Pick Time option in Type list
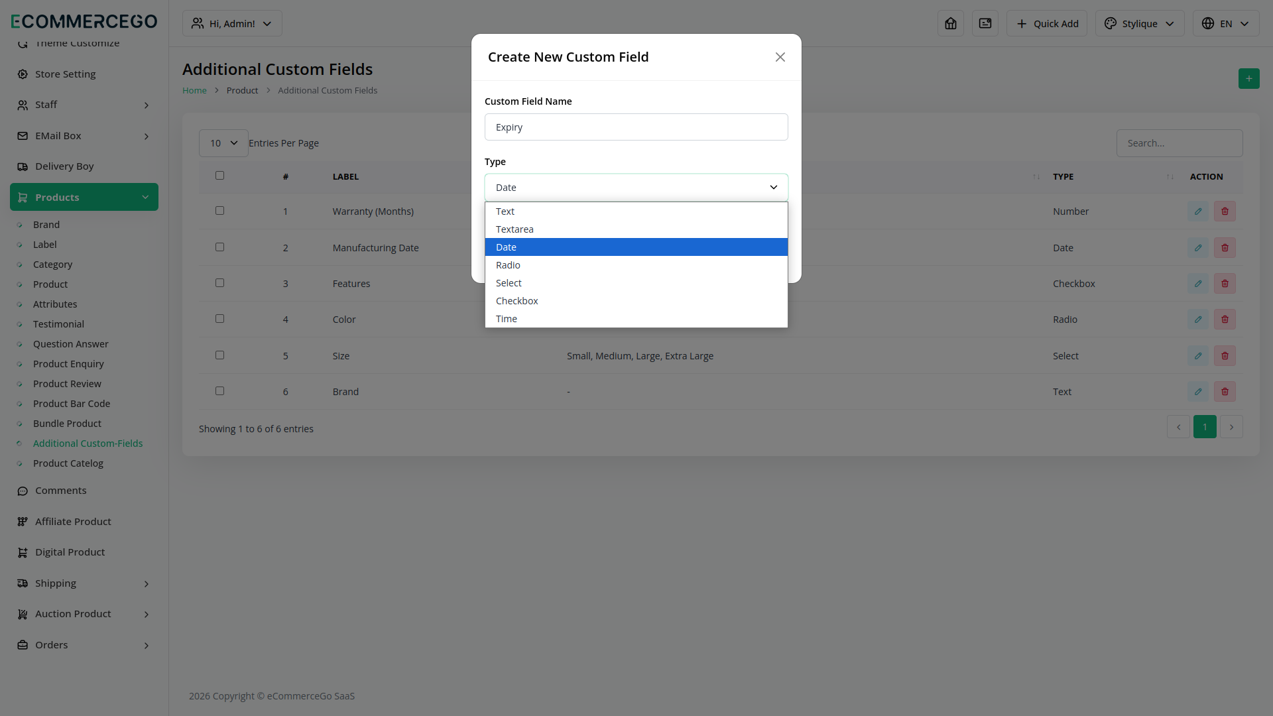This screenshot has width=1273, height=716. coord(636,319)
